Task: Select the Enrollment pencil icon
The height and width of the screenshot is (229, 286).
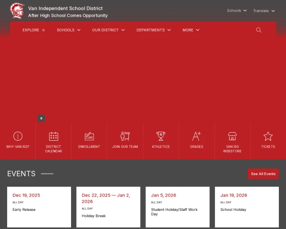Action: point(89,136)
